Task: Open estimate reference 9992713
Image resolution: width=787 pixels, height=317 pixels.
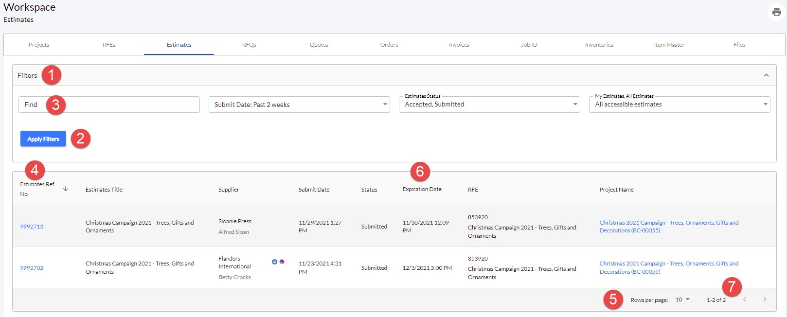Action: [x=32, y=227]
